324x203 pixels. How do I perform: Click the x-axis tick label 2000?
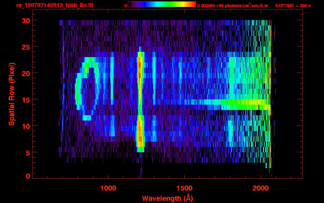260,188
